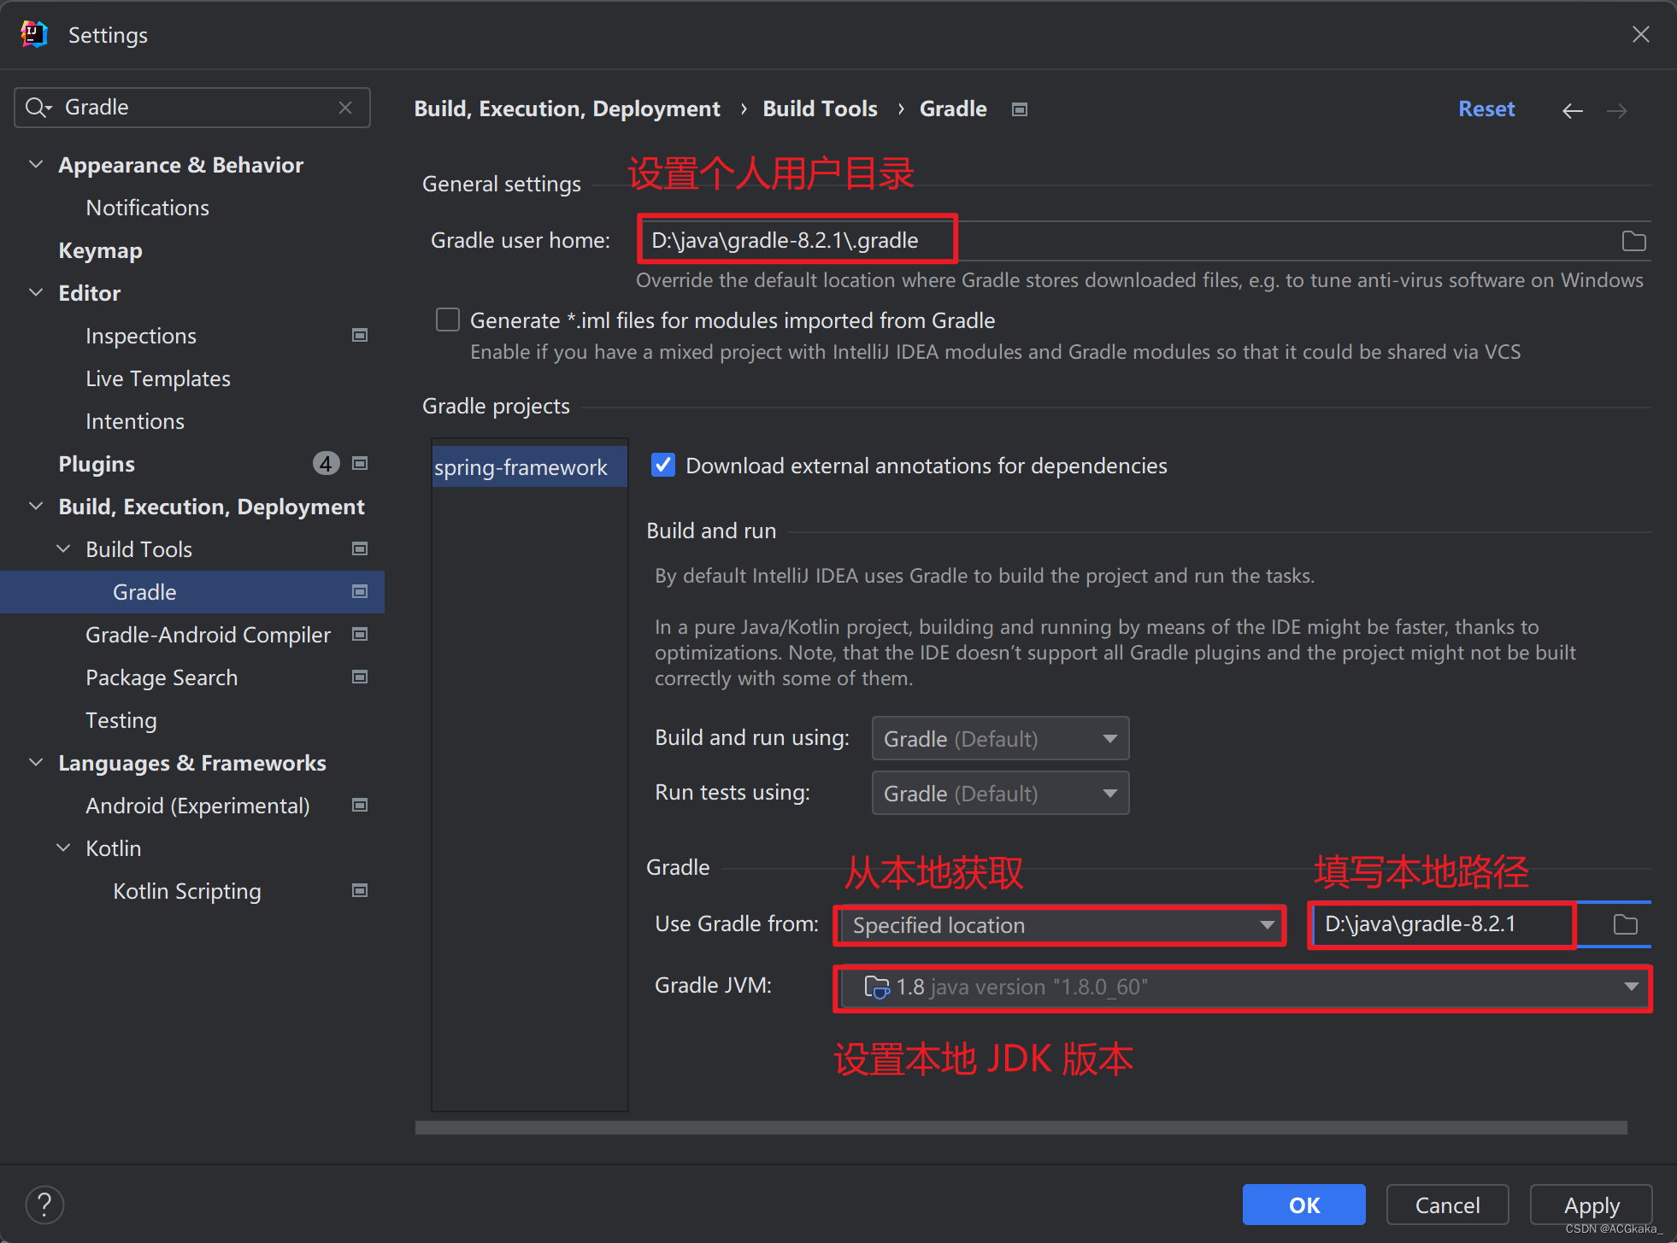
Task: Open Build and run using dropdown
Action: click(1000, 738)
